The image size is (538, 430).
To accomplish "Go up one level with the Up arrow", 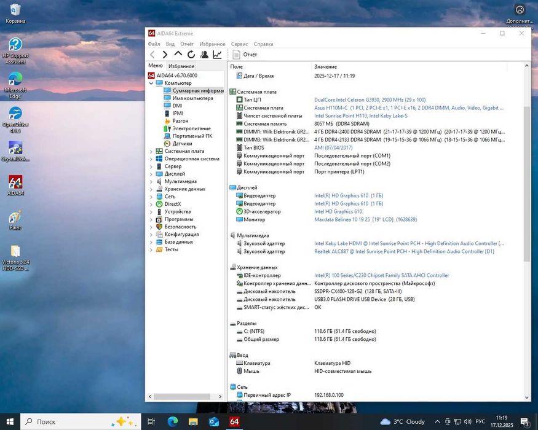I will click(178, 54).
